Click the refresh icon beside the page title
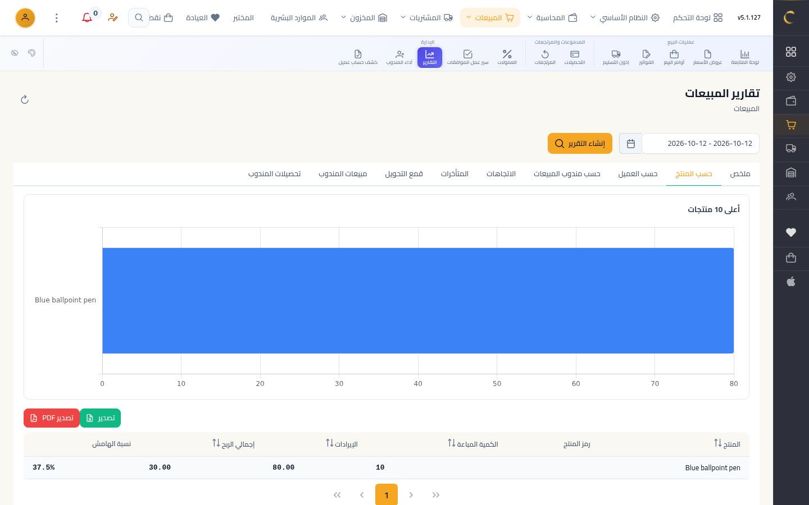 (x=25, y=100)
